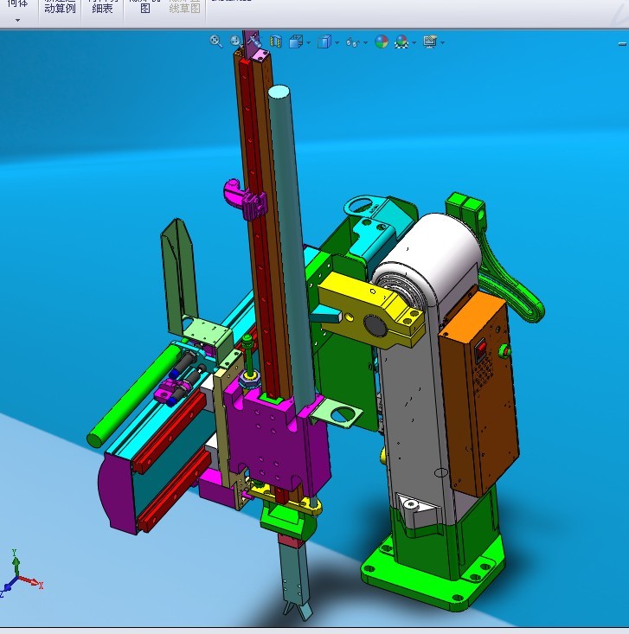Screen dimensions: 629x634
Task: Open the Display Style dropdown arrow
Action: tap(337, 42)
